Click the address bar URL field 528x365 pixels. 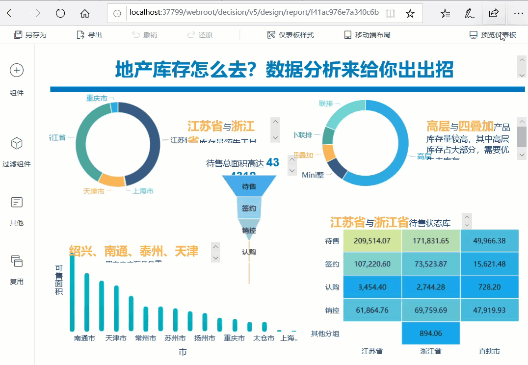(254, 12)
